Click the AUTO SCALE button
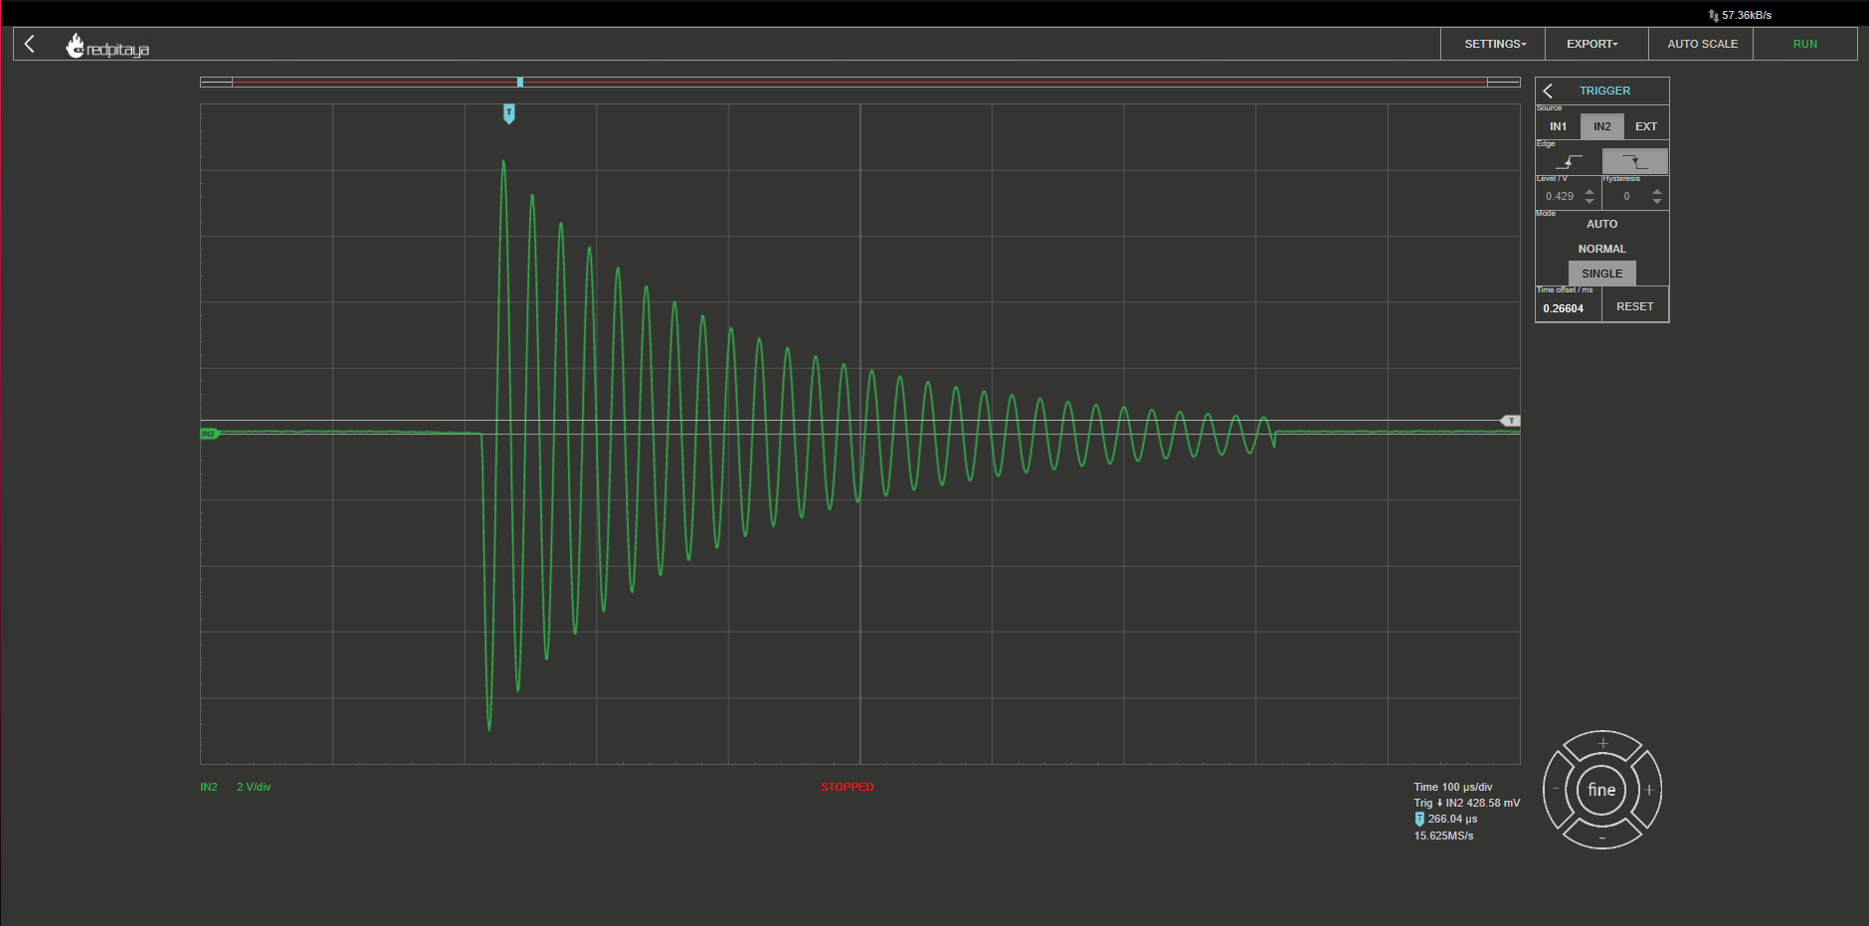 1702,44
